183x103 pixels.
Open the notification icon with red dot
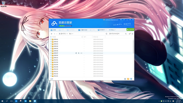pyautogui.click(x=130, y=34)
